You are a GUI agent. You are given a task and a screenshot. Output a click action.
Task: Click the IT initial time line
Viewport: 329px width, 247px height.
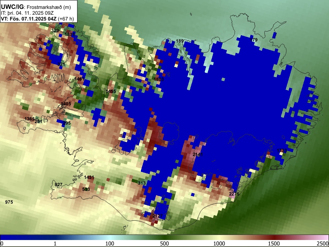coord(27,13)
